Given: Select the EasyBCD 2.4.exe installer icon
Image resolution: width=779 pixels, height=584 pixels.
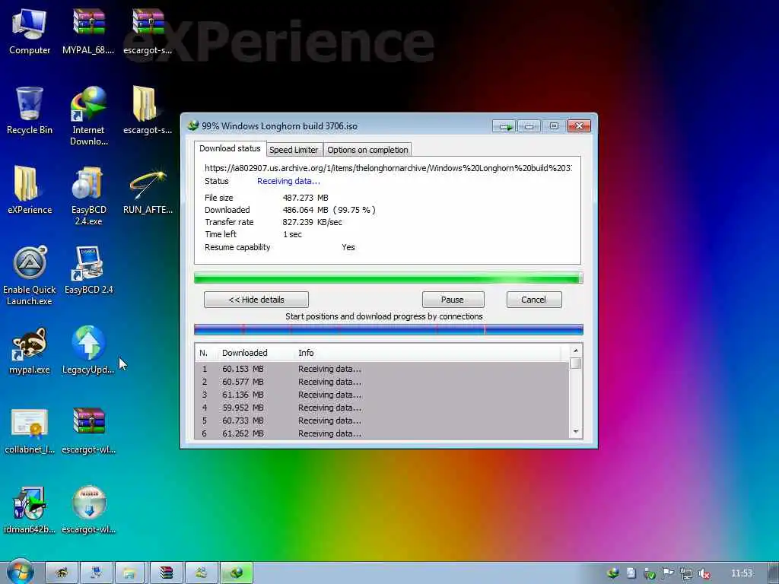Looking at the screenshot, I should point(88,195).
